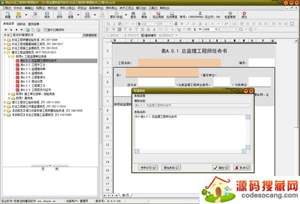Click the 退出 (Exit) toolbar icon

click(244, 15)
